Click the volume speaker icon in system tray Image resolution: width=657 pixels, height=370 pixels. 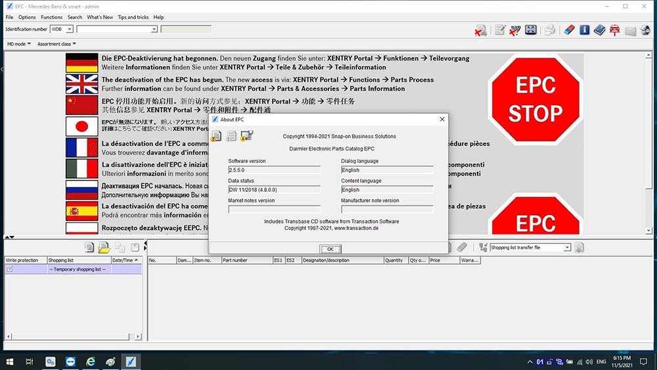[x=589, y=361]
